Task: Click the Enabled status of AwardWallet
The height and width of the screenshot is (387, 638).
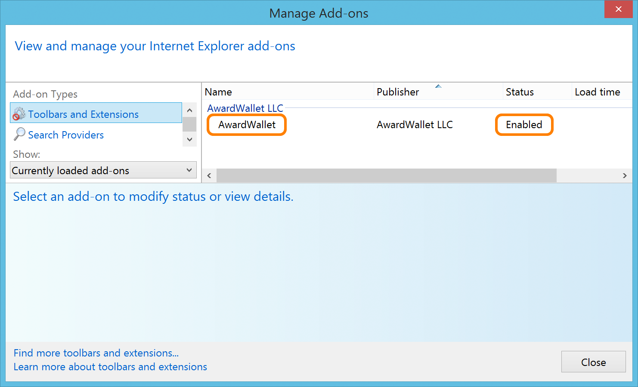Action: [524, 125]
